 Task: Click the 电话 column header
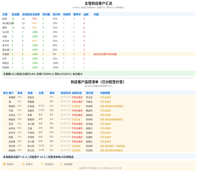20,93
